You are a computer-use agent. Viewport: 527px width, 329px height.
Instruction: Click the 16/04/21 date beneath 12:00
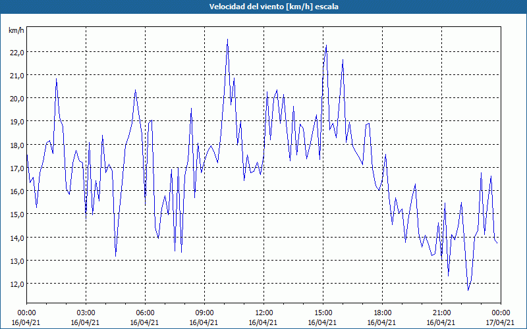(x=264, y=322)
